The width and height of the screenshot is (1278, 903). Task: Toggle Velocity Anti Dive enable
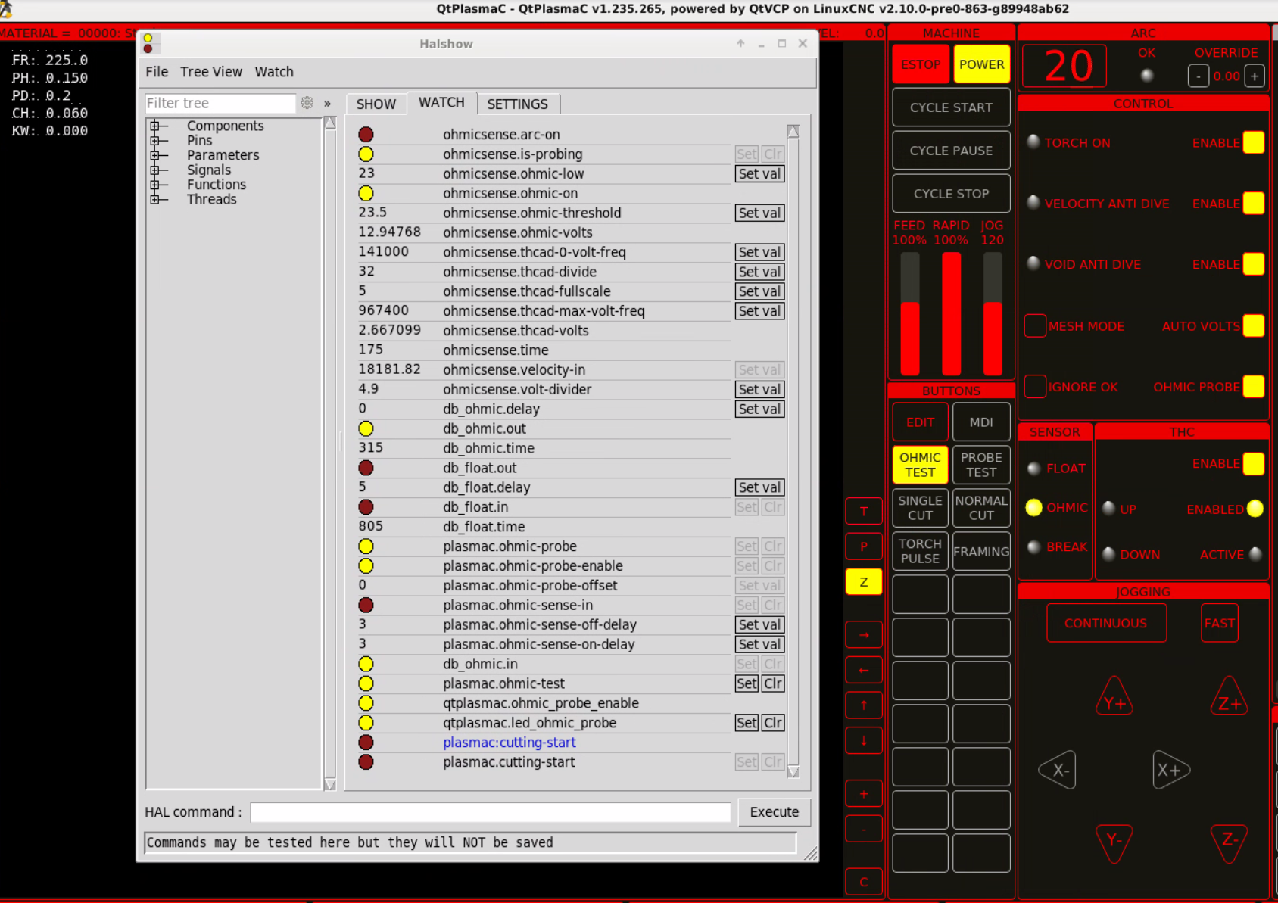pyautogui.click(x=1254, y=204)
